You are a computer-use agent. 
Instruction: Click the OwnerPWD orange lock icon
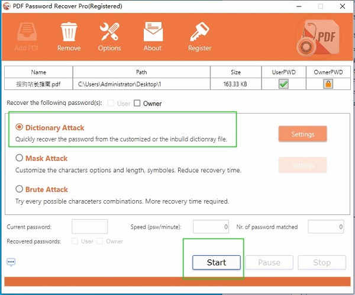tap(328, 84)
